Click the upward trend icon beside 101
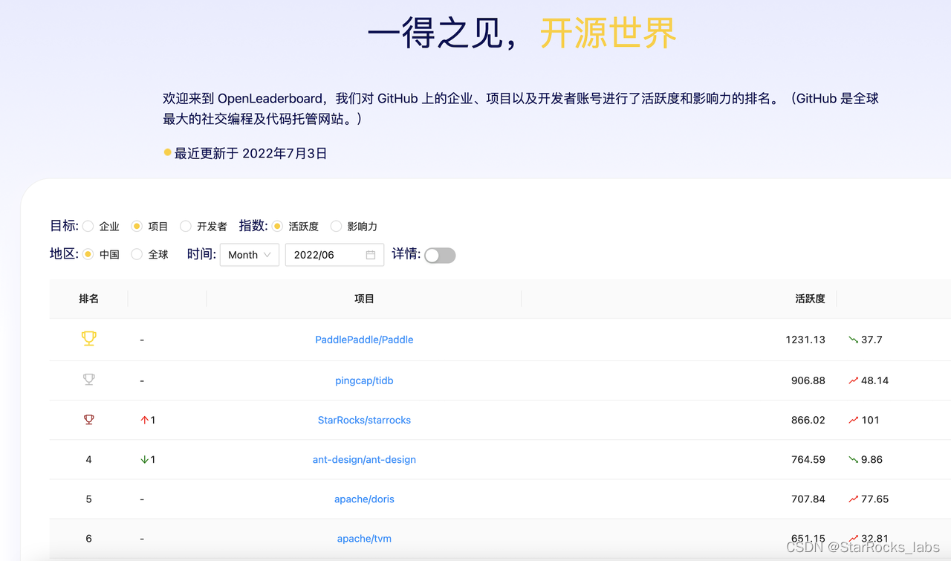Image resolution: width=951 pixels, height=561 pixels. coord(853,420)
